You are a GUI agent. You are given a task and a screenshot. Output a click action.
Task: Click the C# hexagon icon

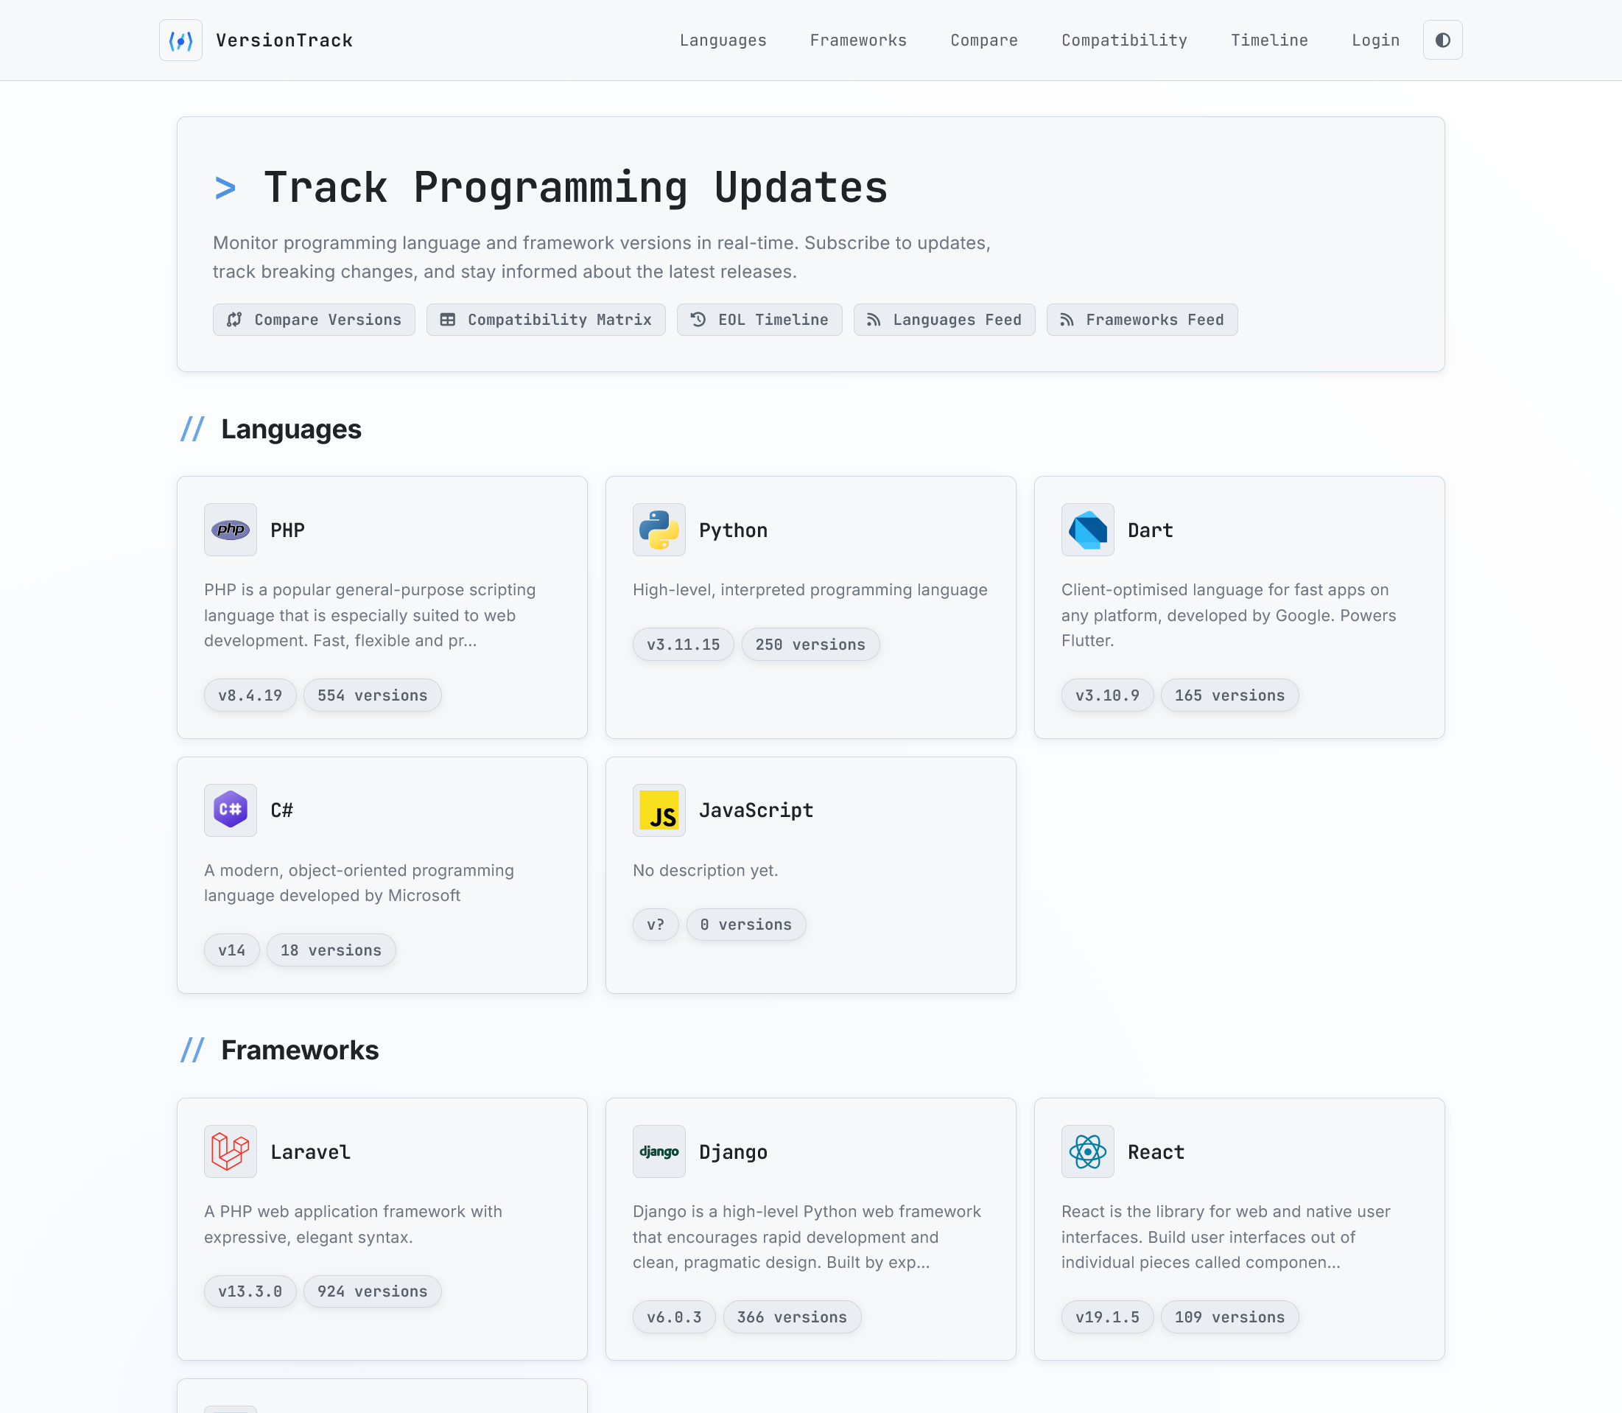pyautogui.click(x=231, y=810)
